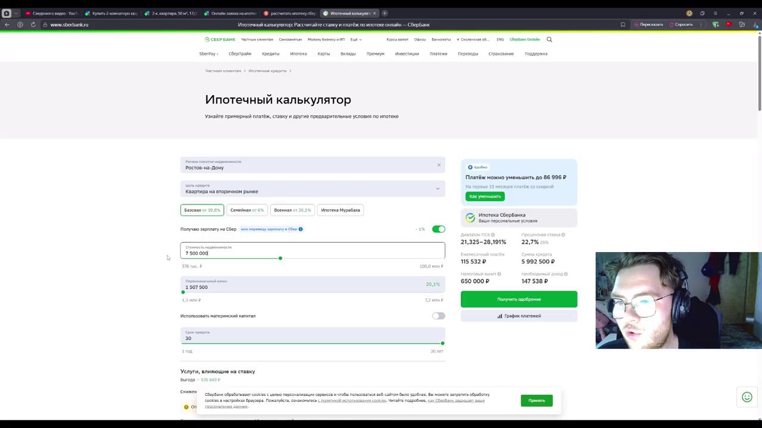This screenshot has width=762, height=428.
Task: Accept cookies with the Принять button
Action: coord(536,400)
